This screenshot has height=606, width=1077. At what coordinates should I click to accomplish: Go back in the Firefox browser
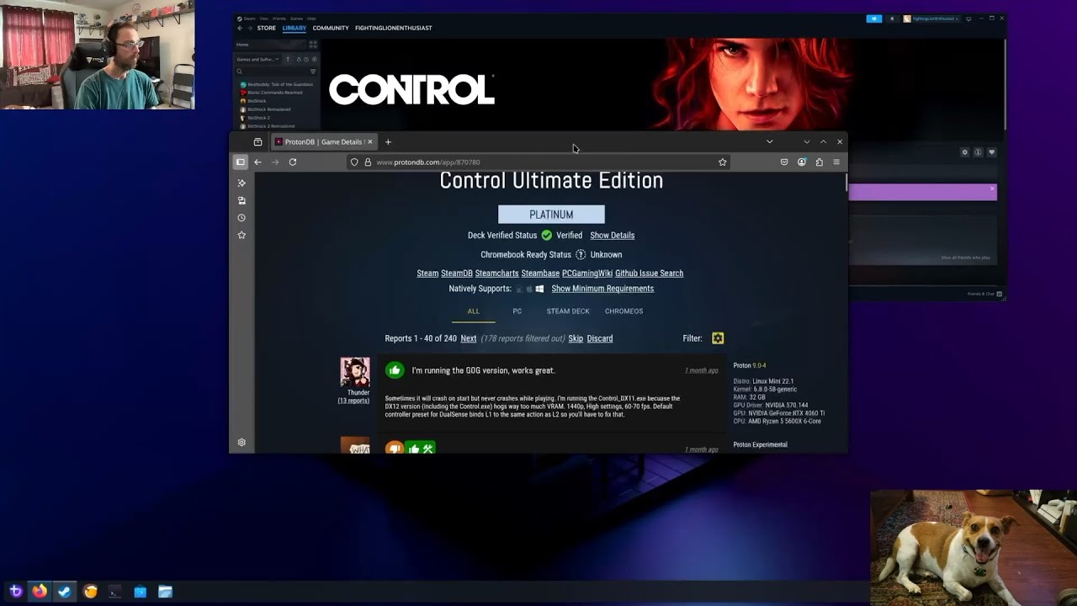pyautogui.click(x=257, y=162)
